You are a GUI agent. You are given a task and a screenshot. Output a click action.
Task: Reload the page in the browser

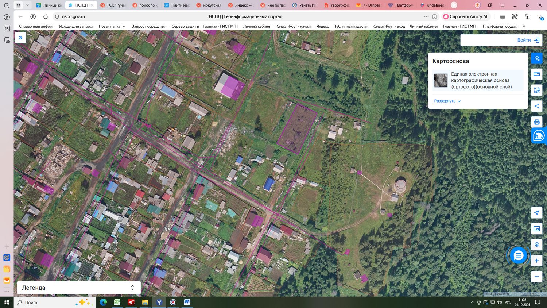(46, 16)
